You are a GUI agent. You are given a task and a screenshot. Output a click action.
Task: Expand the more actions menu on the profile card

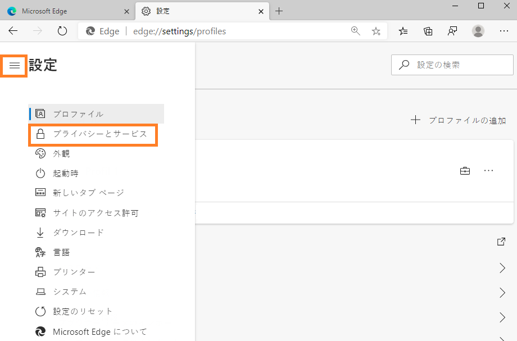(x=488, y=170)
